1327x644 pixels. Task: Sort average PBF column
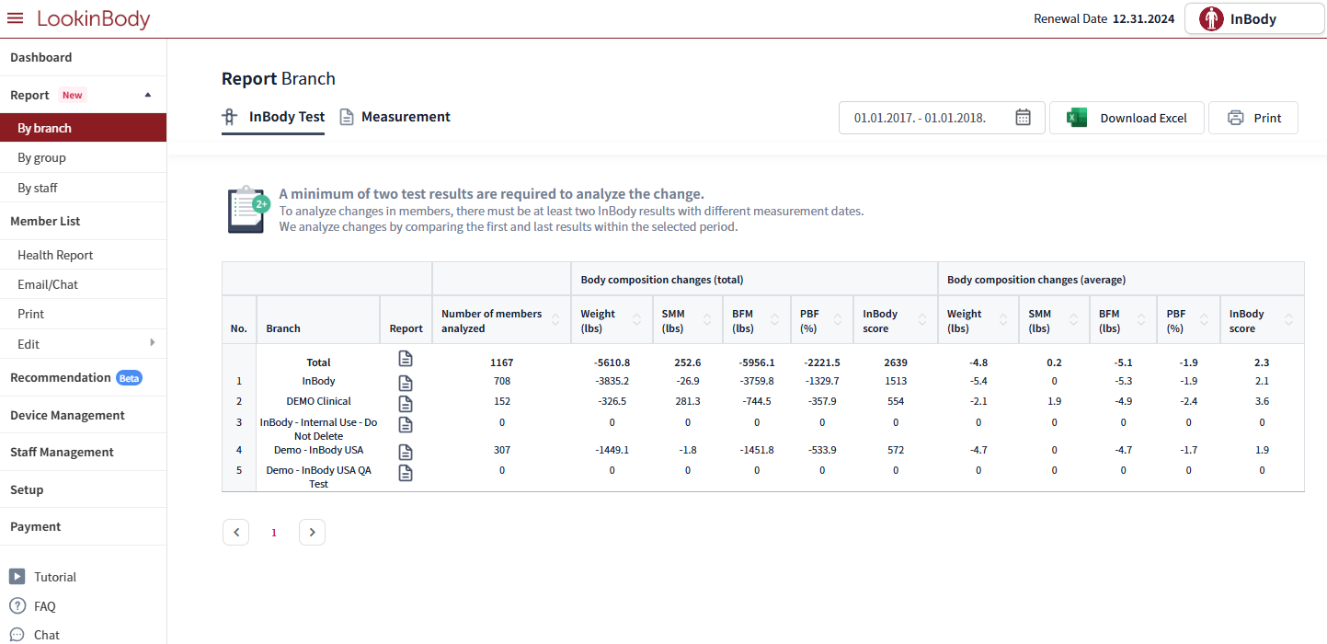click(x=1204, y=320)
